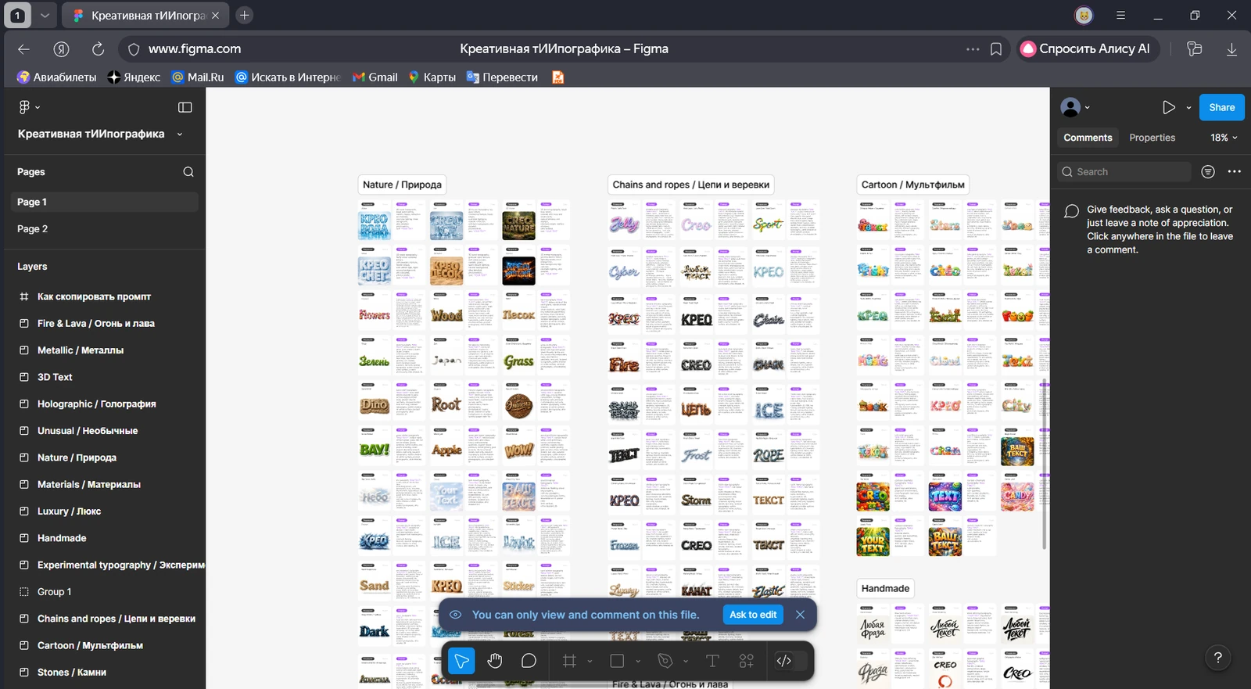Collapse the left sidebar panel

click(x=185, y=107)
